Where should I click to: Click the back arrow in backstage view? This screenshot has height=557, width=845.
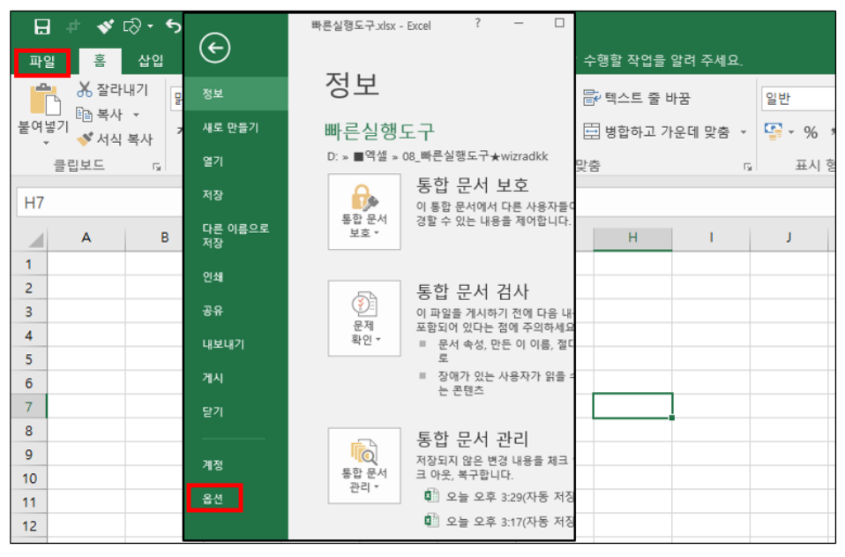214,48
